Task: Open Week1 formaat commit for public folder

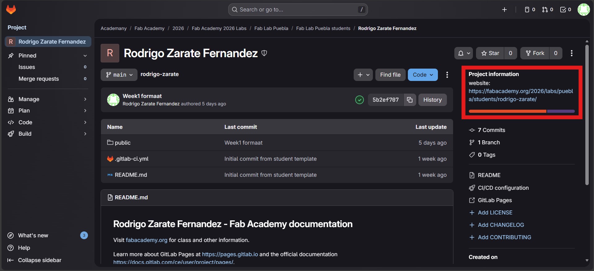Action: pyautogui.click(x=243, y=143)
